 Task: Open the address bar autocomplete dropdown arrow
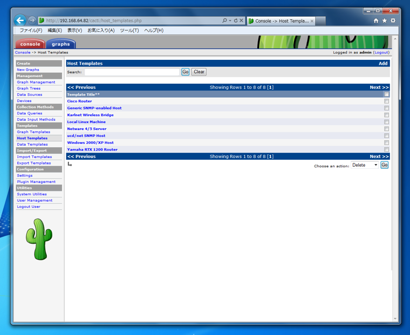tap(230, 20)
